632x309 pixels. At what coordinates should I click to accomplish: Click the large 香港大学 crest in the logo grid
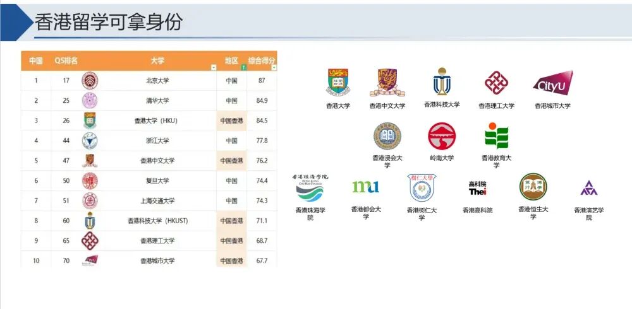337,82
